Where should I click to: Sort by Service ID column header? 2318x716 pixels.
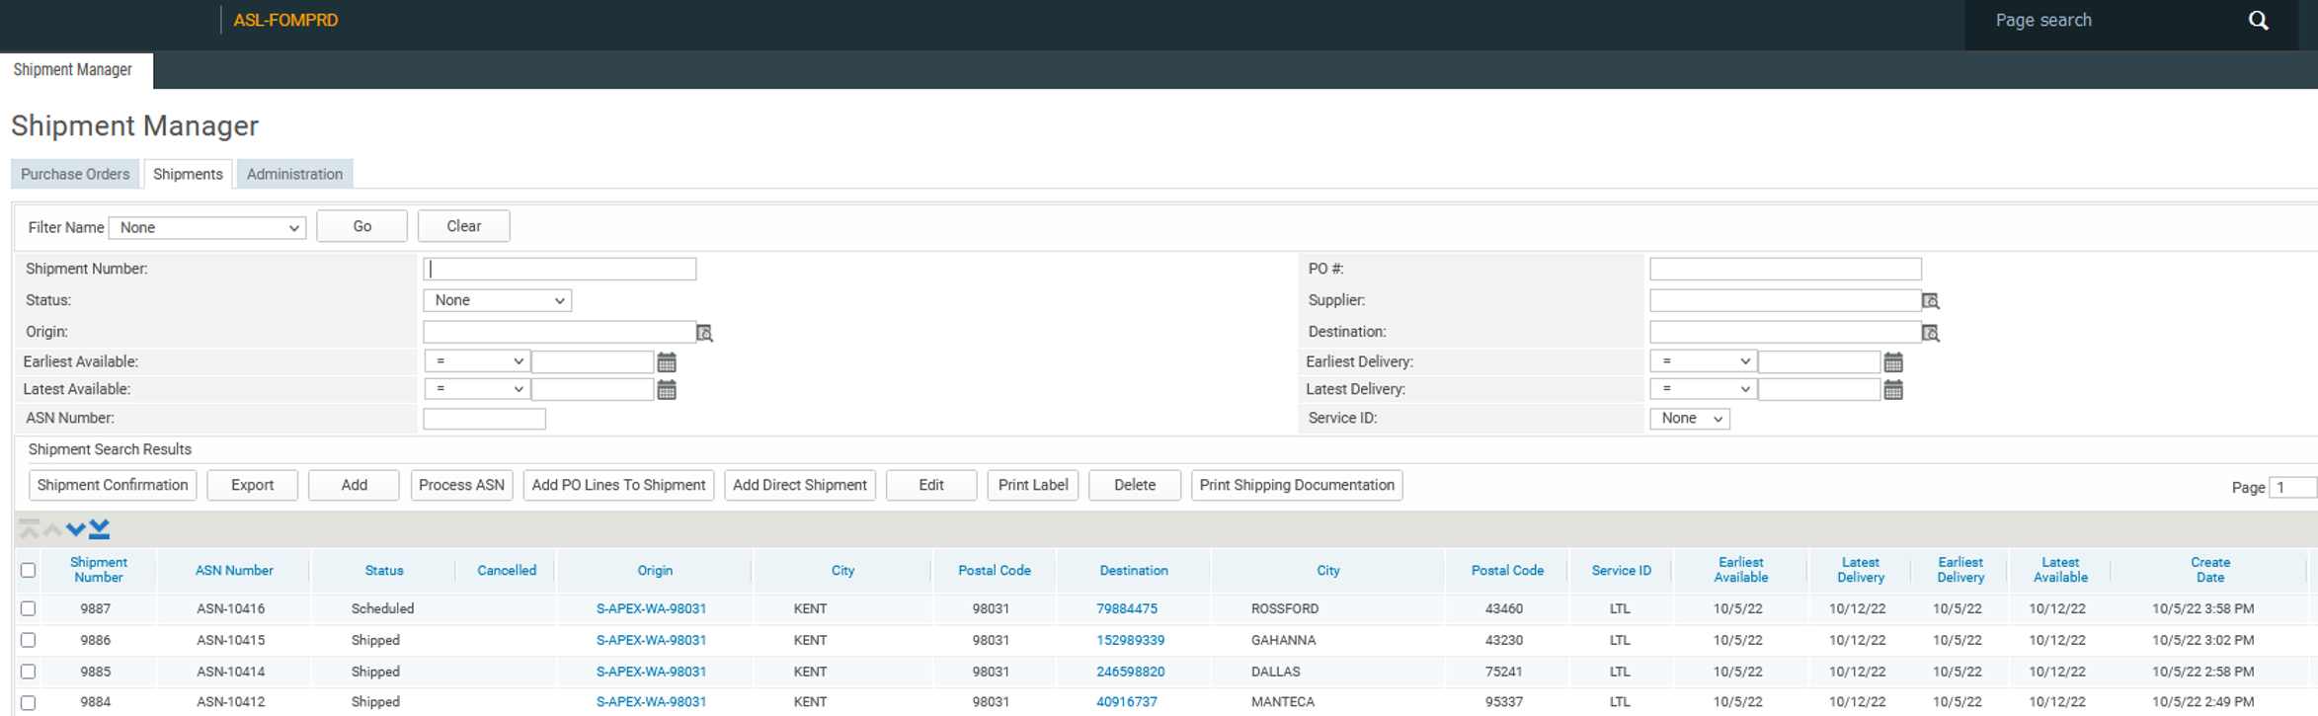point(1621,571)
